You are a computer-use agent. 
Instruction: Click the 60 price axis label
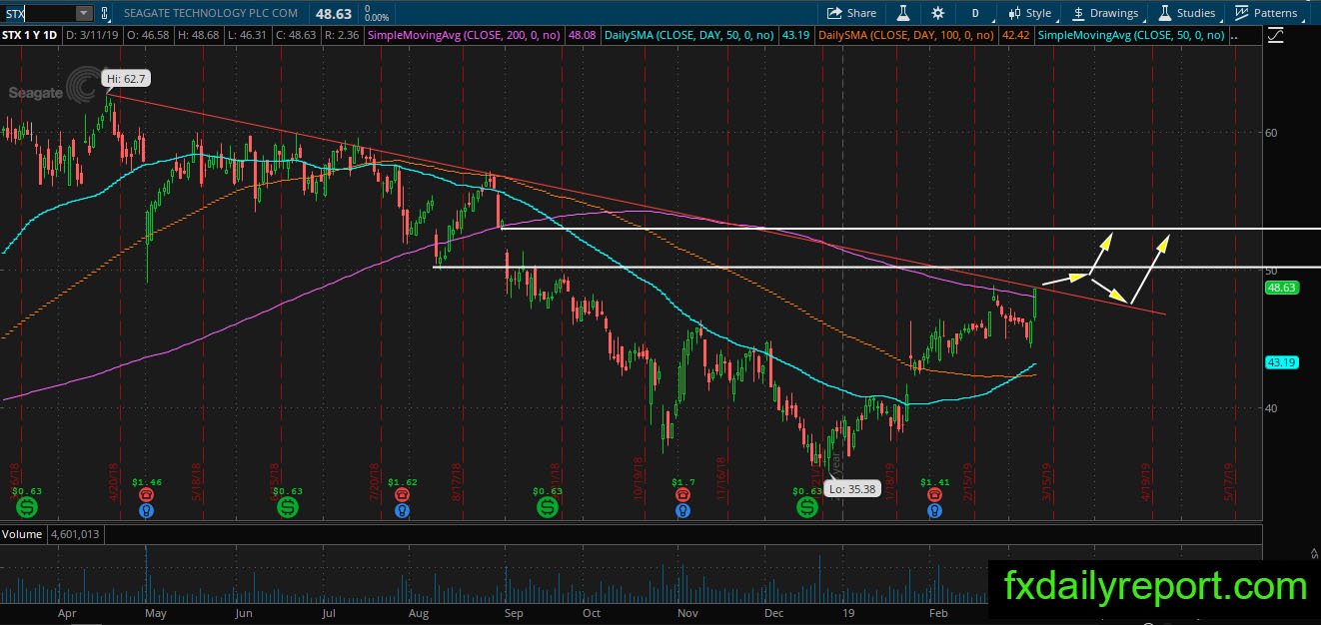click(1271, 132)
